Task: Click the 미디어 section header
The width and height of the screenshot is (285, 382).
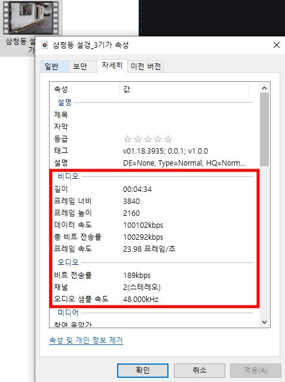Action: coord(68,313)
